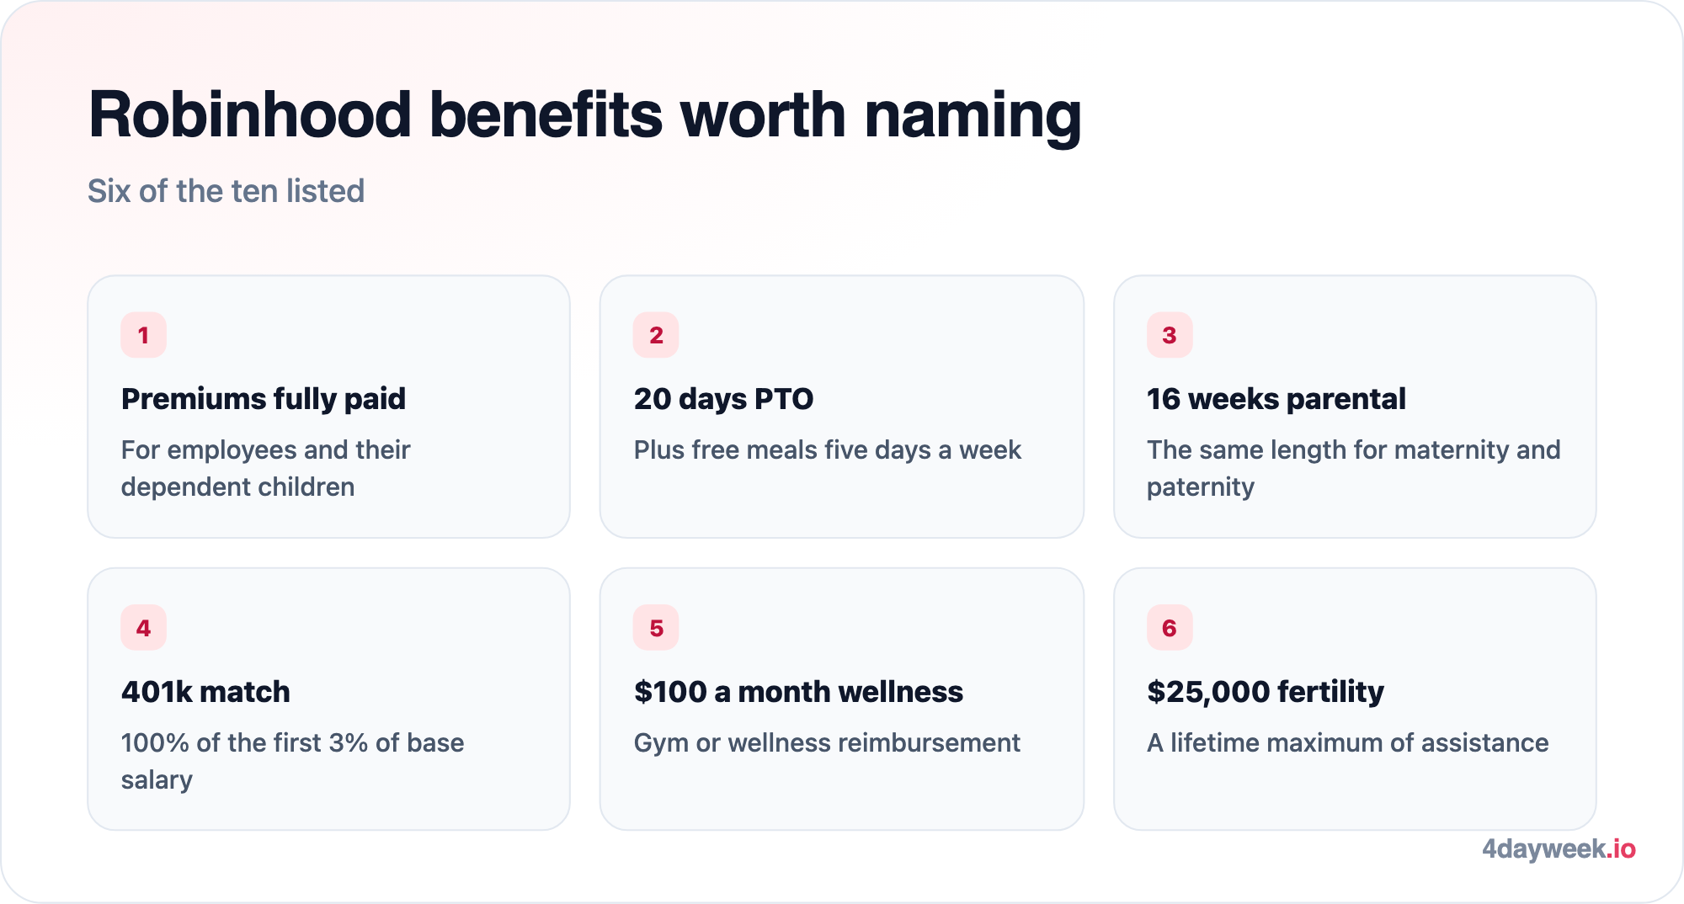The width and height of the screenshot is (1684, 904).
Task: Click '100% of the first 3%' description
Action: tap(292, 761)
